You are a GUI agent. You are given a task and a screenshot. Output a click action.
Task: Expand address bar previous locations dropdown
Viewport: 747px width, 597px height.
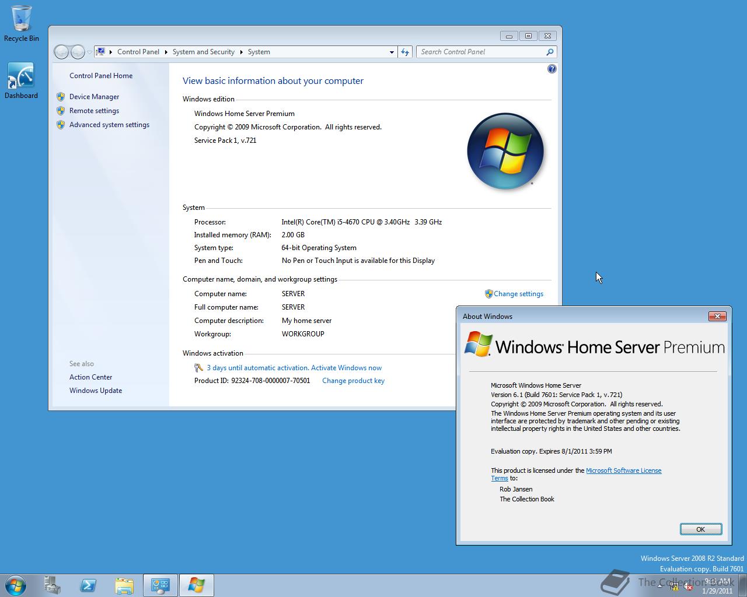tap(392, 52)
